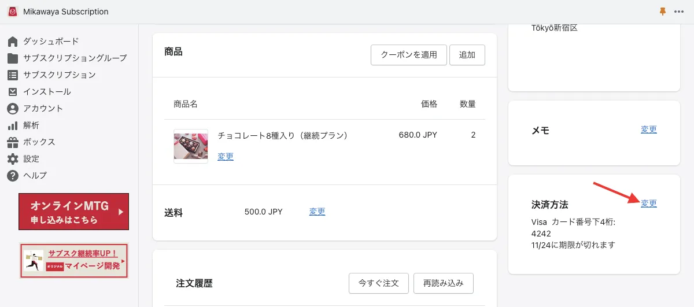Open the three-dot more options menu
The image size is (694, 307).
pyautogui.click(x=679, y=12)
